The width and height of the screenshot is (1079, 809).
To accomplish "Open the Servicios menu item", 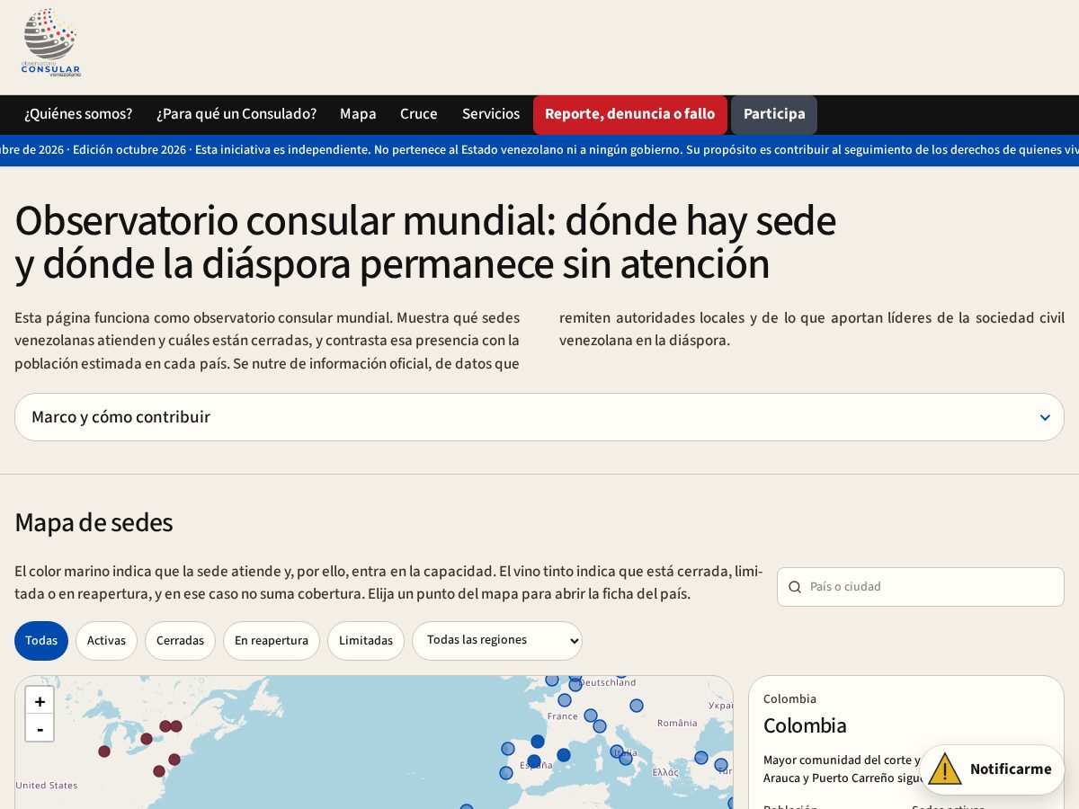I will pos(491,114).
